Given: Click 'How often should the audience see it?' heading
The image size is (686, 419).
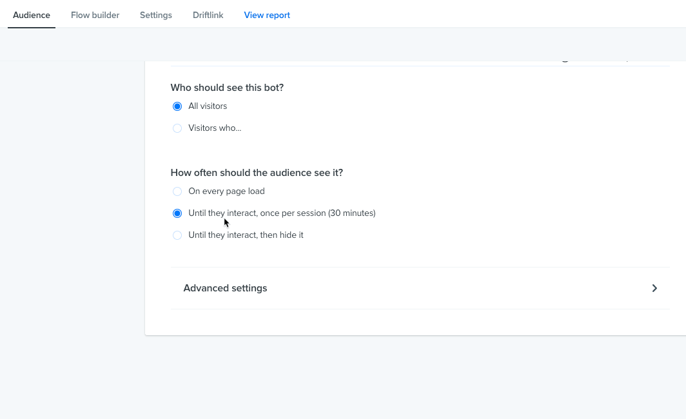Looking at the screenshot, I should pyautogui.click(x=257, y=173).
